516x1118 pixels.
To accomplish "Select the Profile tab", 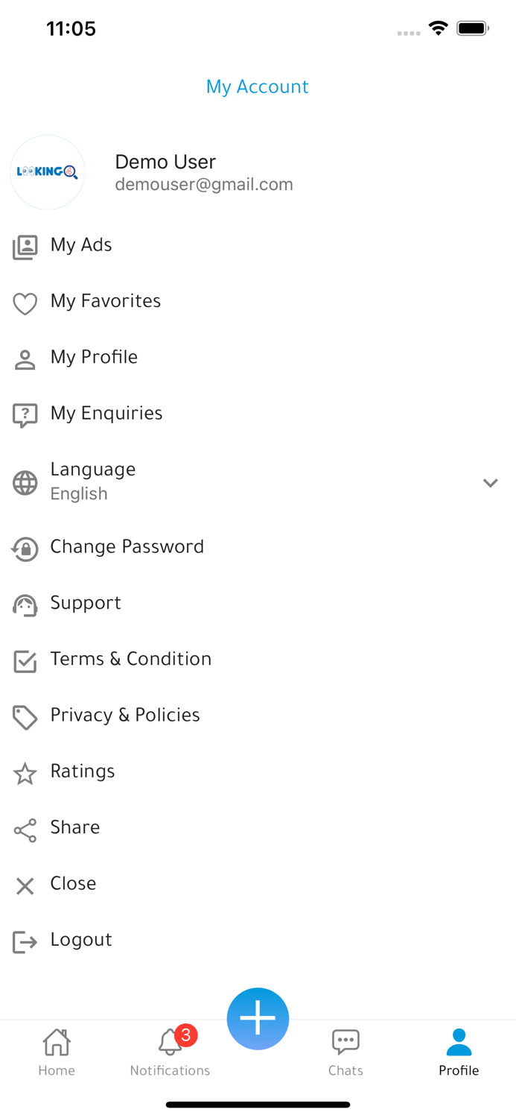I will pos(459,1051).
